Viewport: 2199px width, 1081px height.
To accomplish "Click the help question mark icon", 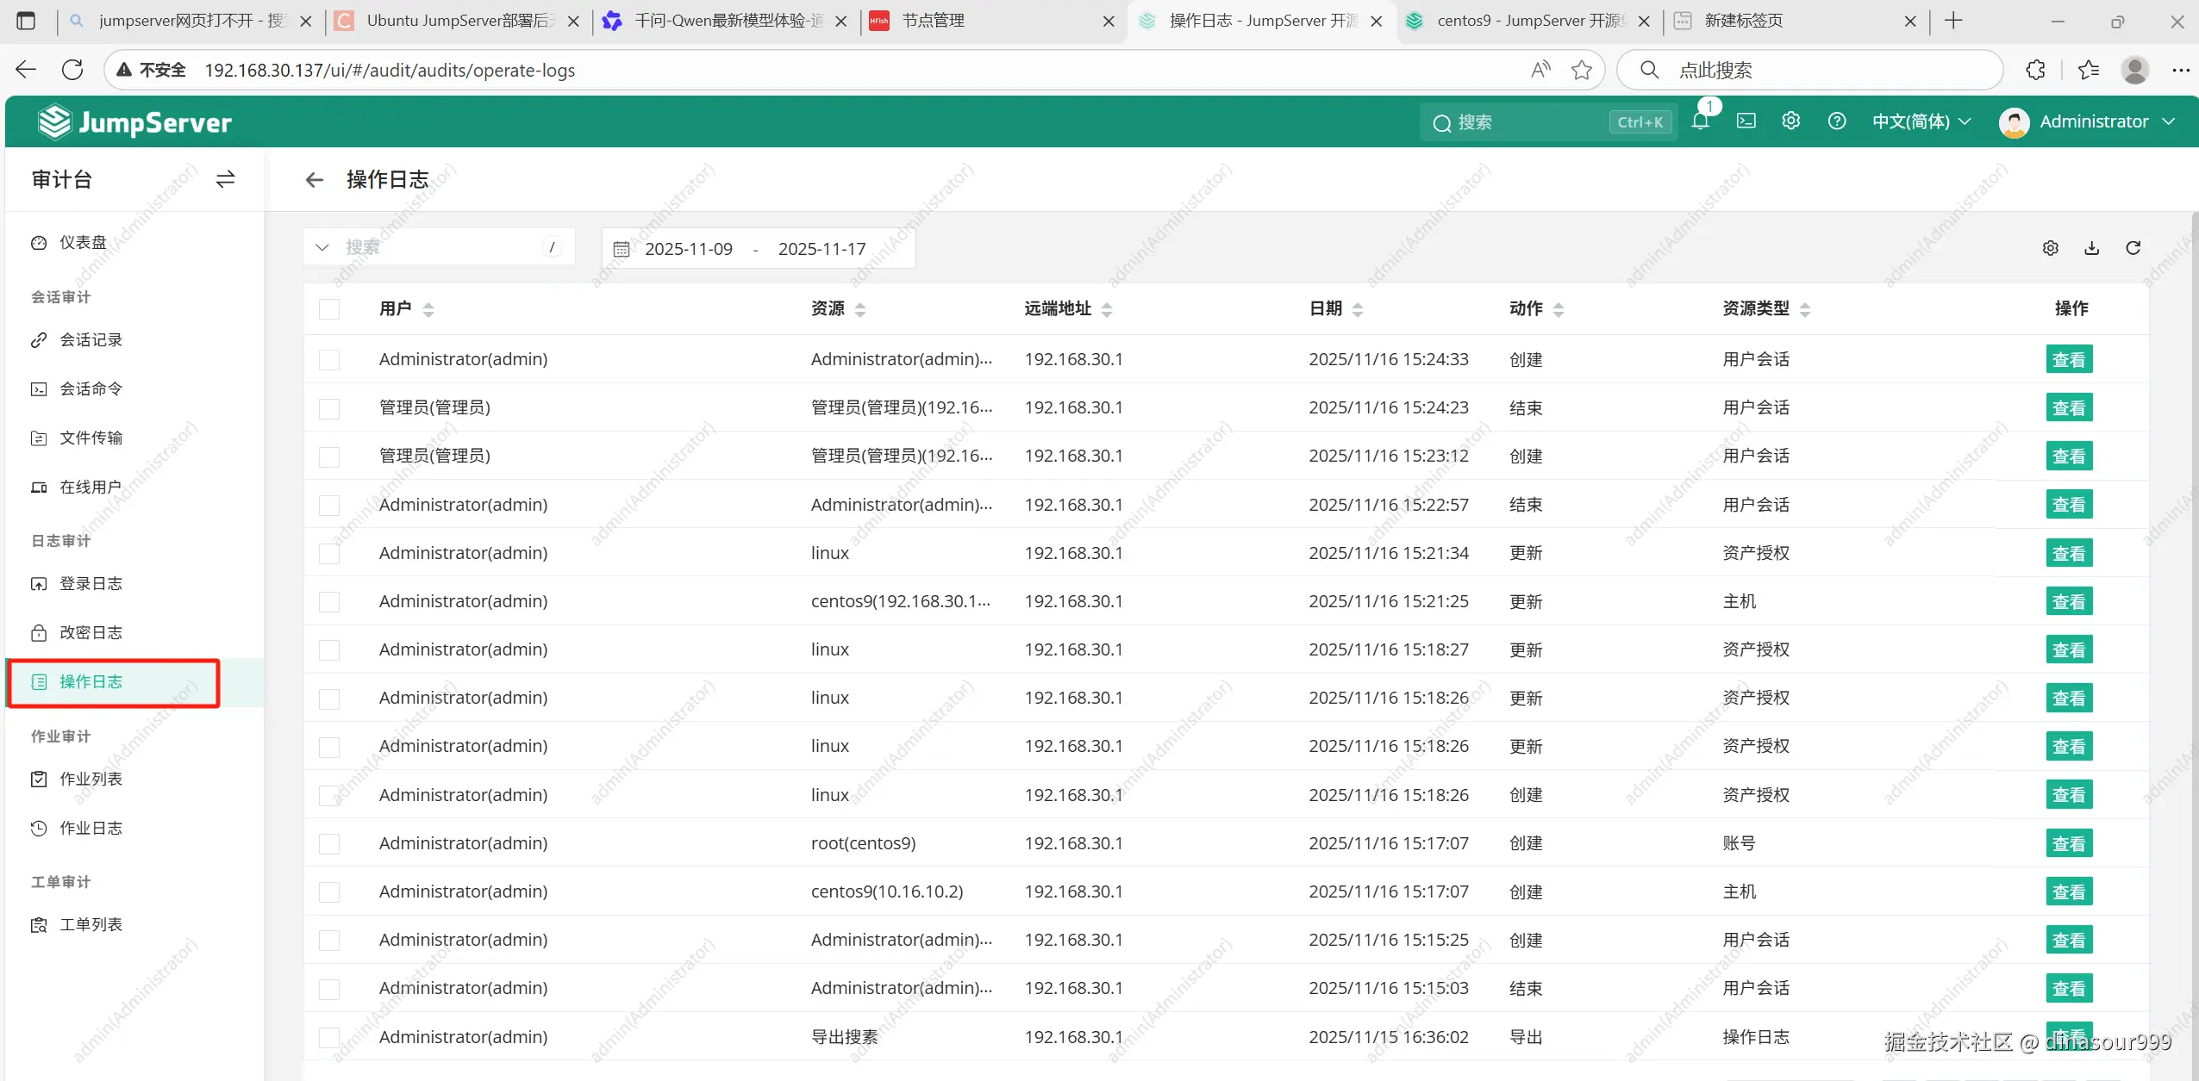I will click(1837, 121).
